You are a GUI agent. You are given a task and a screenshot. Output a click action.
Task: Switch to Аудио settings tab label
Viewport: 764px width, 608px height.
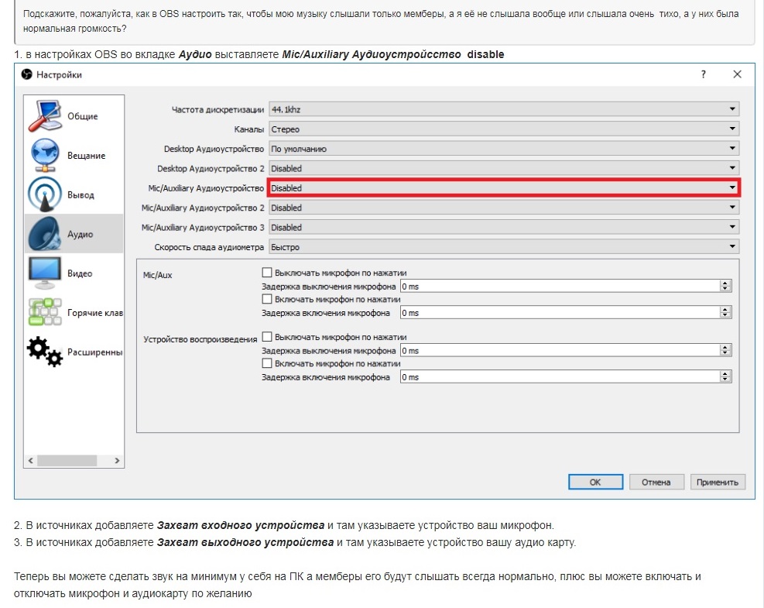pyautogui.click(x=80, y=234)
